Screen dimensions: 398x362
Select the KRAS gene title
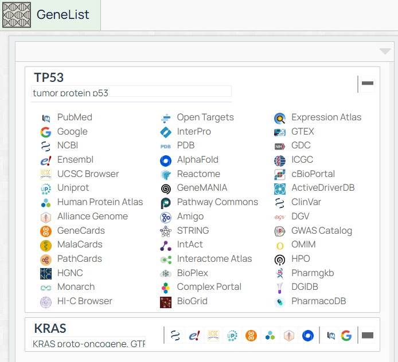click(x=50, y=329)
